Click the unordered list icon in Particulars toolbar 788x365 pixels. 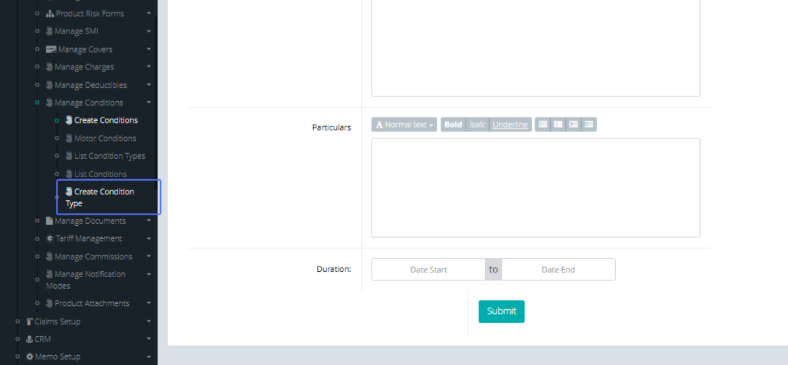[542, 125]
